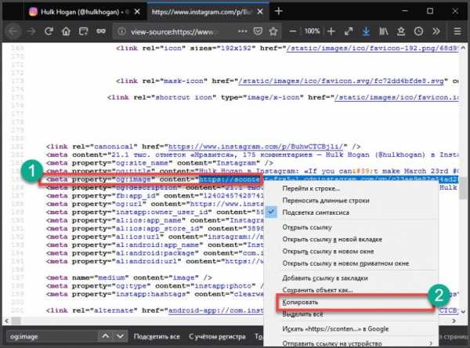Click 'instapp:owner_user_id' property text
This screenshot has height=348, width=470.
point(162,212)
